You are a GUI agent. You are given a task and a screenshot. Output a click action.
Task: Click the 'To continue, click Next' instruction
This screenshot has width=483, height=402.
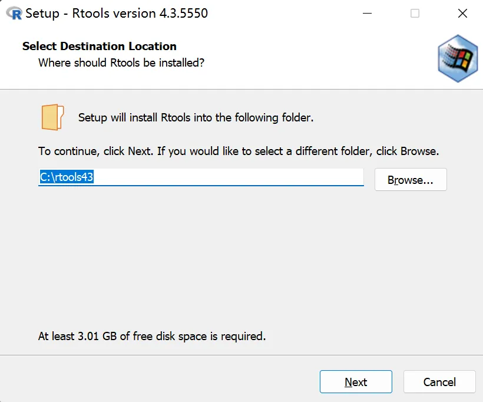[239, 151]
